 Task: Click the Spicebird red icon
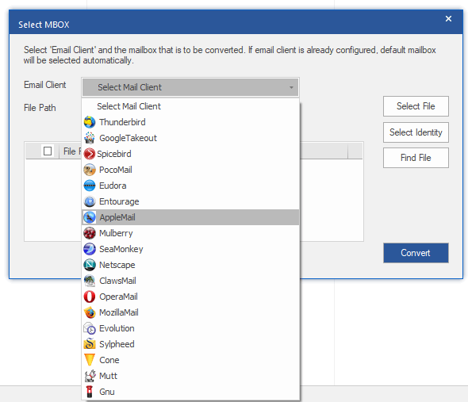(90, 154)
